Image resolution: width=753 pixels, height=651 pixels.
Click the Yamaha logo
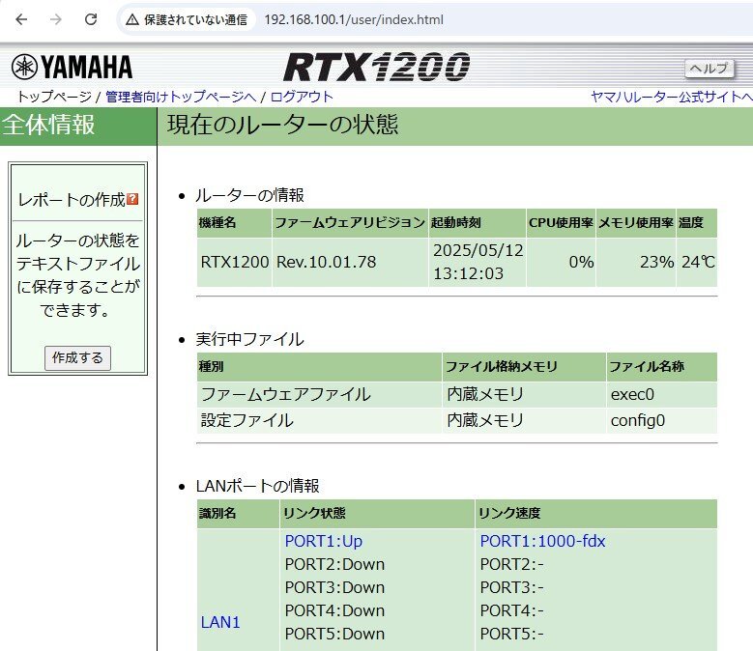pyautogui.click(x=72, y=67)
